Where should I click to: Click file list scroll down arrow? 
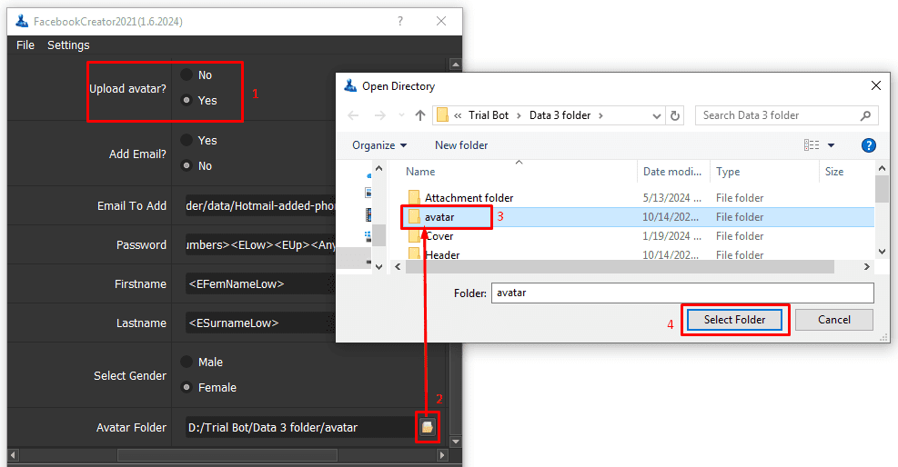[882, 252]
